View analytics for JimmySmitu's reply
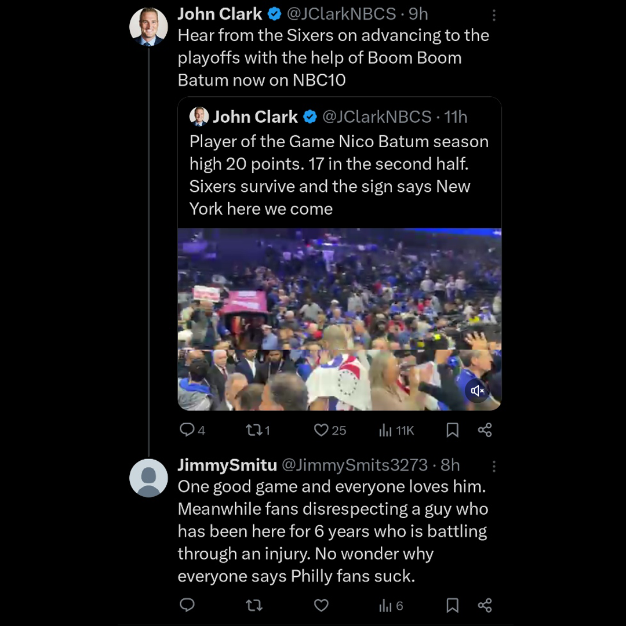The height and width of the screenshot is (626, 626). [x=391, y=606]
